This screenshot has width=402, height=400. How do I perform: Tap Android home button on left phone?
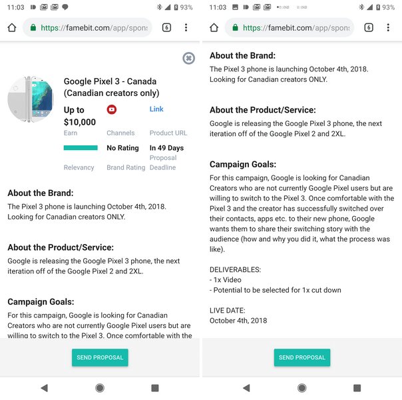[100, 387]
